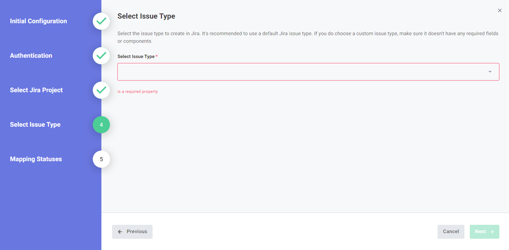
Task: Open the Authentication step from the sidebar
Action: pyautogui.click(x=31, y=55)
